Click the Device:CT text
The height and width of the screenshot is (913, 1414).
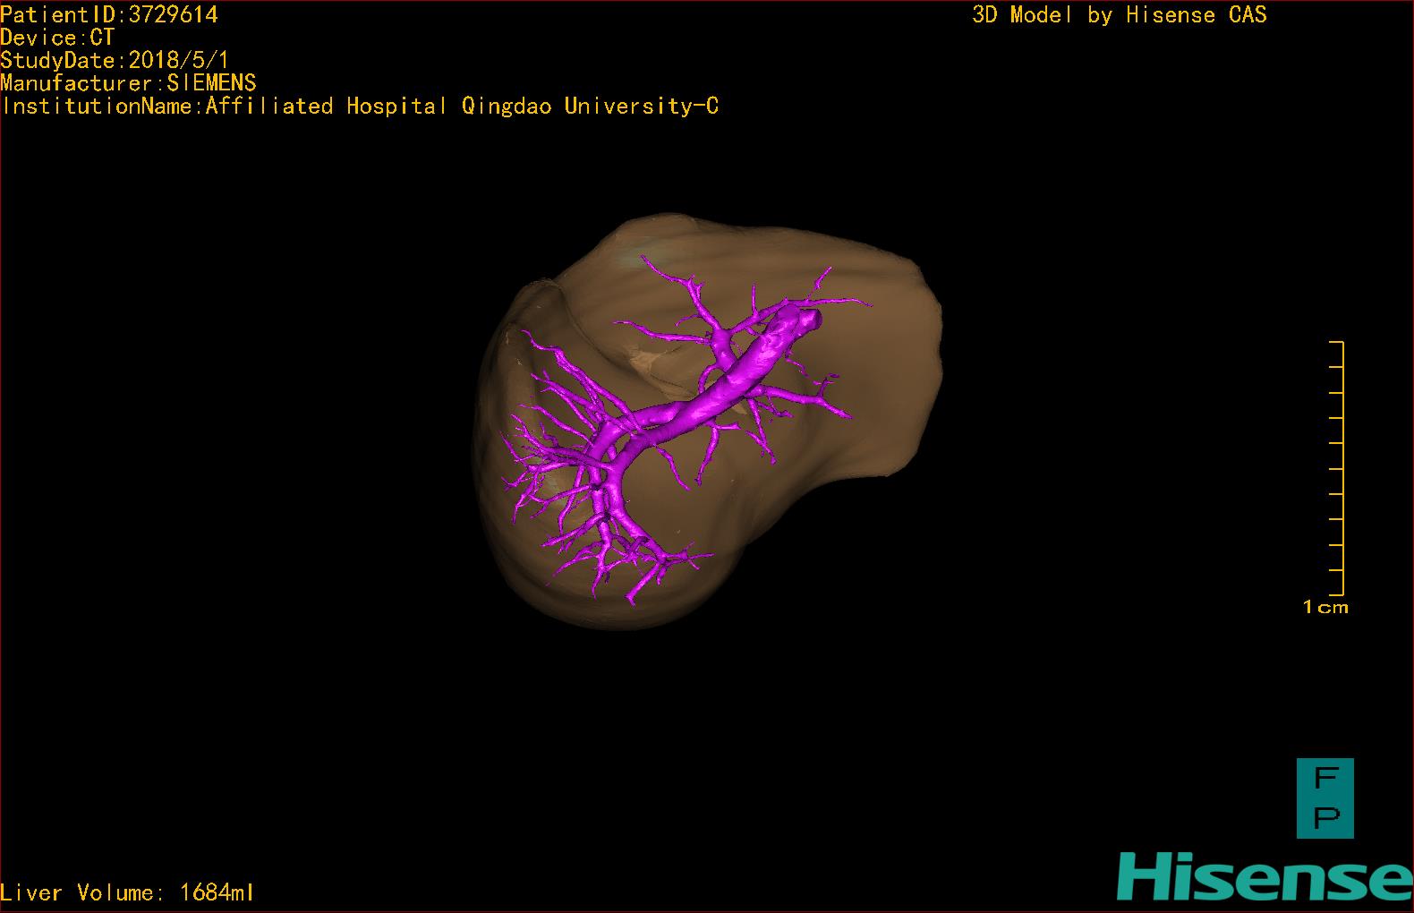click(57, 38)
